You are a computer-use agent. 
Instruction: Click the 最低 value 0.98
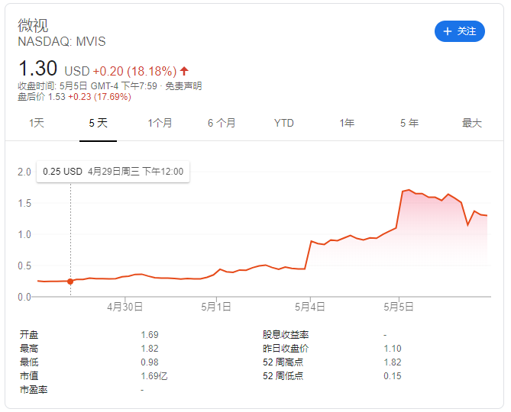[150, 362]
